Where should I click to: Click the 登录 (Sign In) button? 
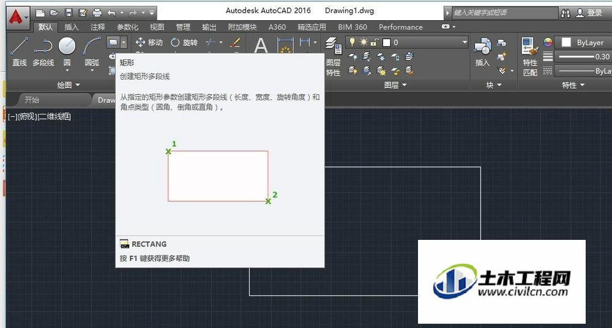click(x=590, y=13)
